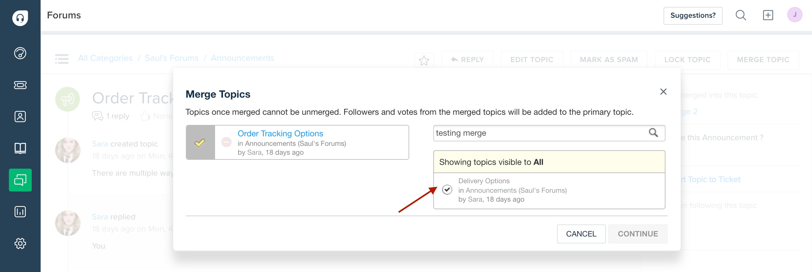Click Sara's avatar on created topic
The height and width of the screenshot is (272, 812).
point(68,150)
